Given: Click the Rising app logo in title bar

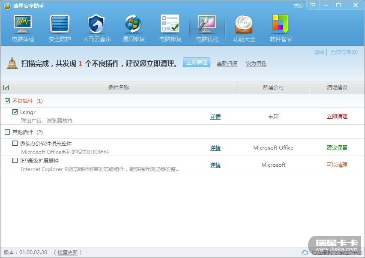Looking at the screenshot, I should (7, 6).
